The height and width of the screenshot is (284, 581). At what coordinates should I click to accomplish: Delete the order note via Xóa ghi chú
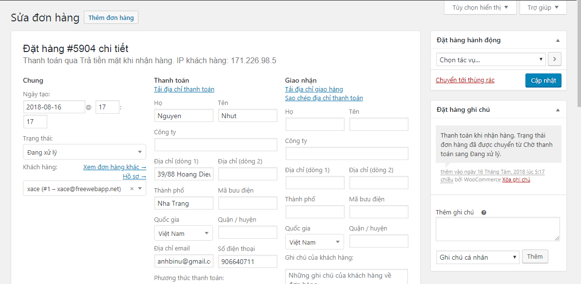coord(516,180)
